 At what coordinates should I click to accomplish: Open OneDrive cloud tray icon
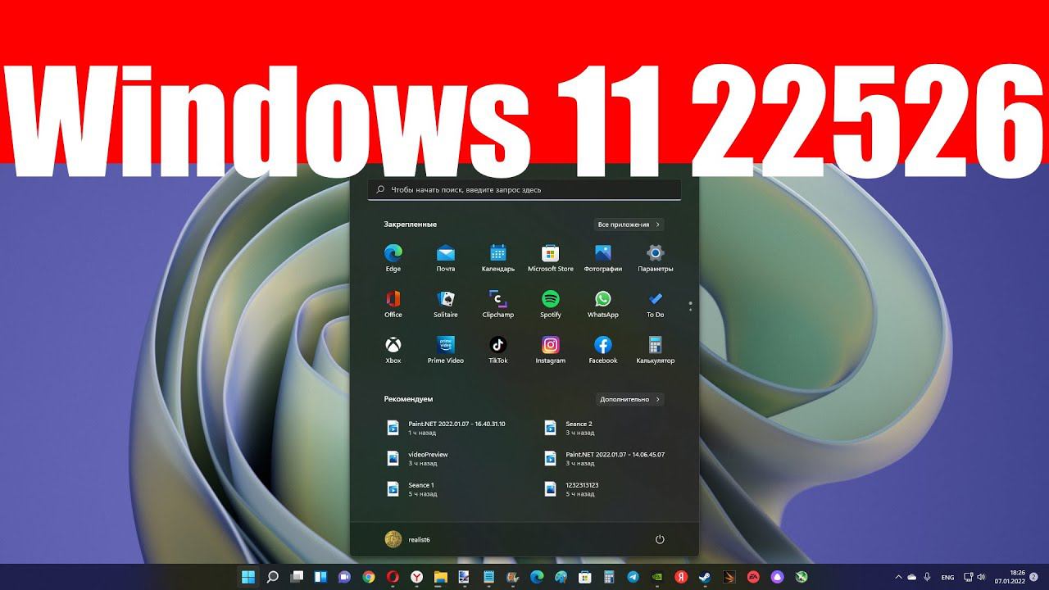[912, 577]
